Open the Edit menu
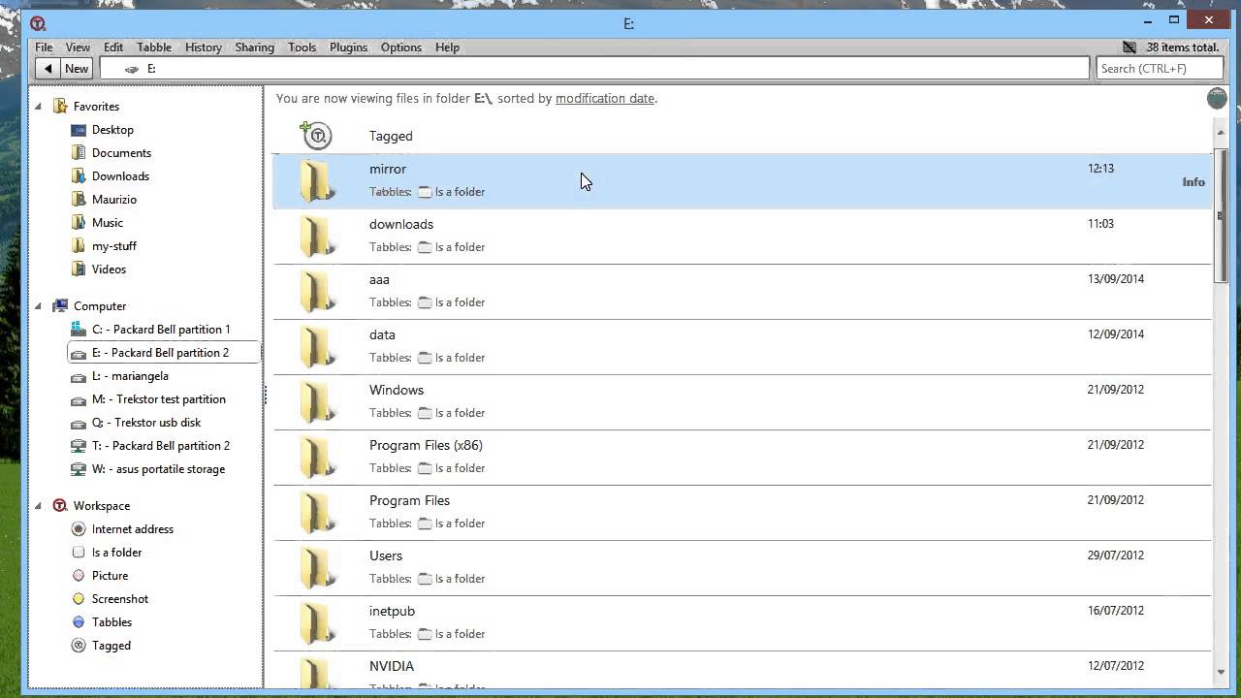This screenshot has height=698, width=1241. coord(113,47)
